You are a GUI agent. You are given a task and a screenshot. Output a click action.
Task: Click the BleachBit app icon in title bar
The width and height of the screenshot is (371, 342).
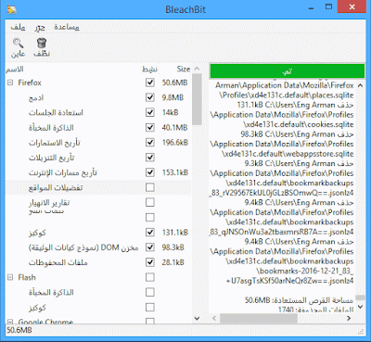pos(11,9)
